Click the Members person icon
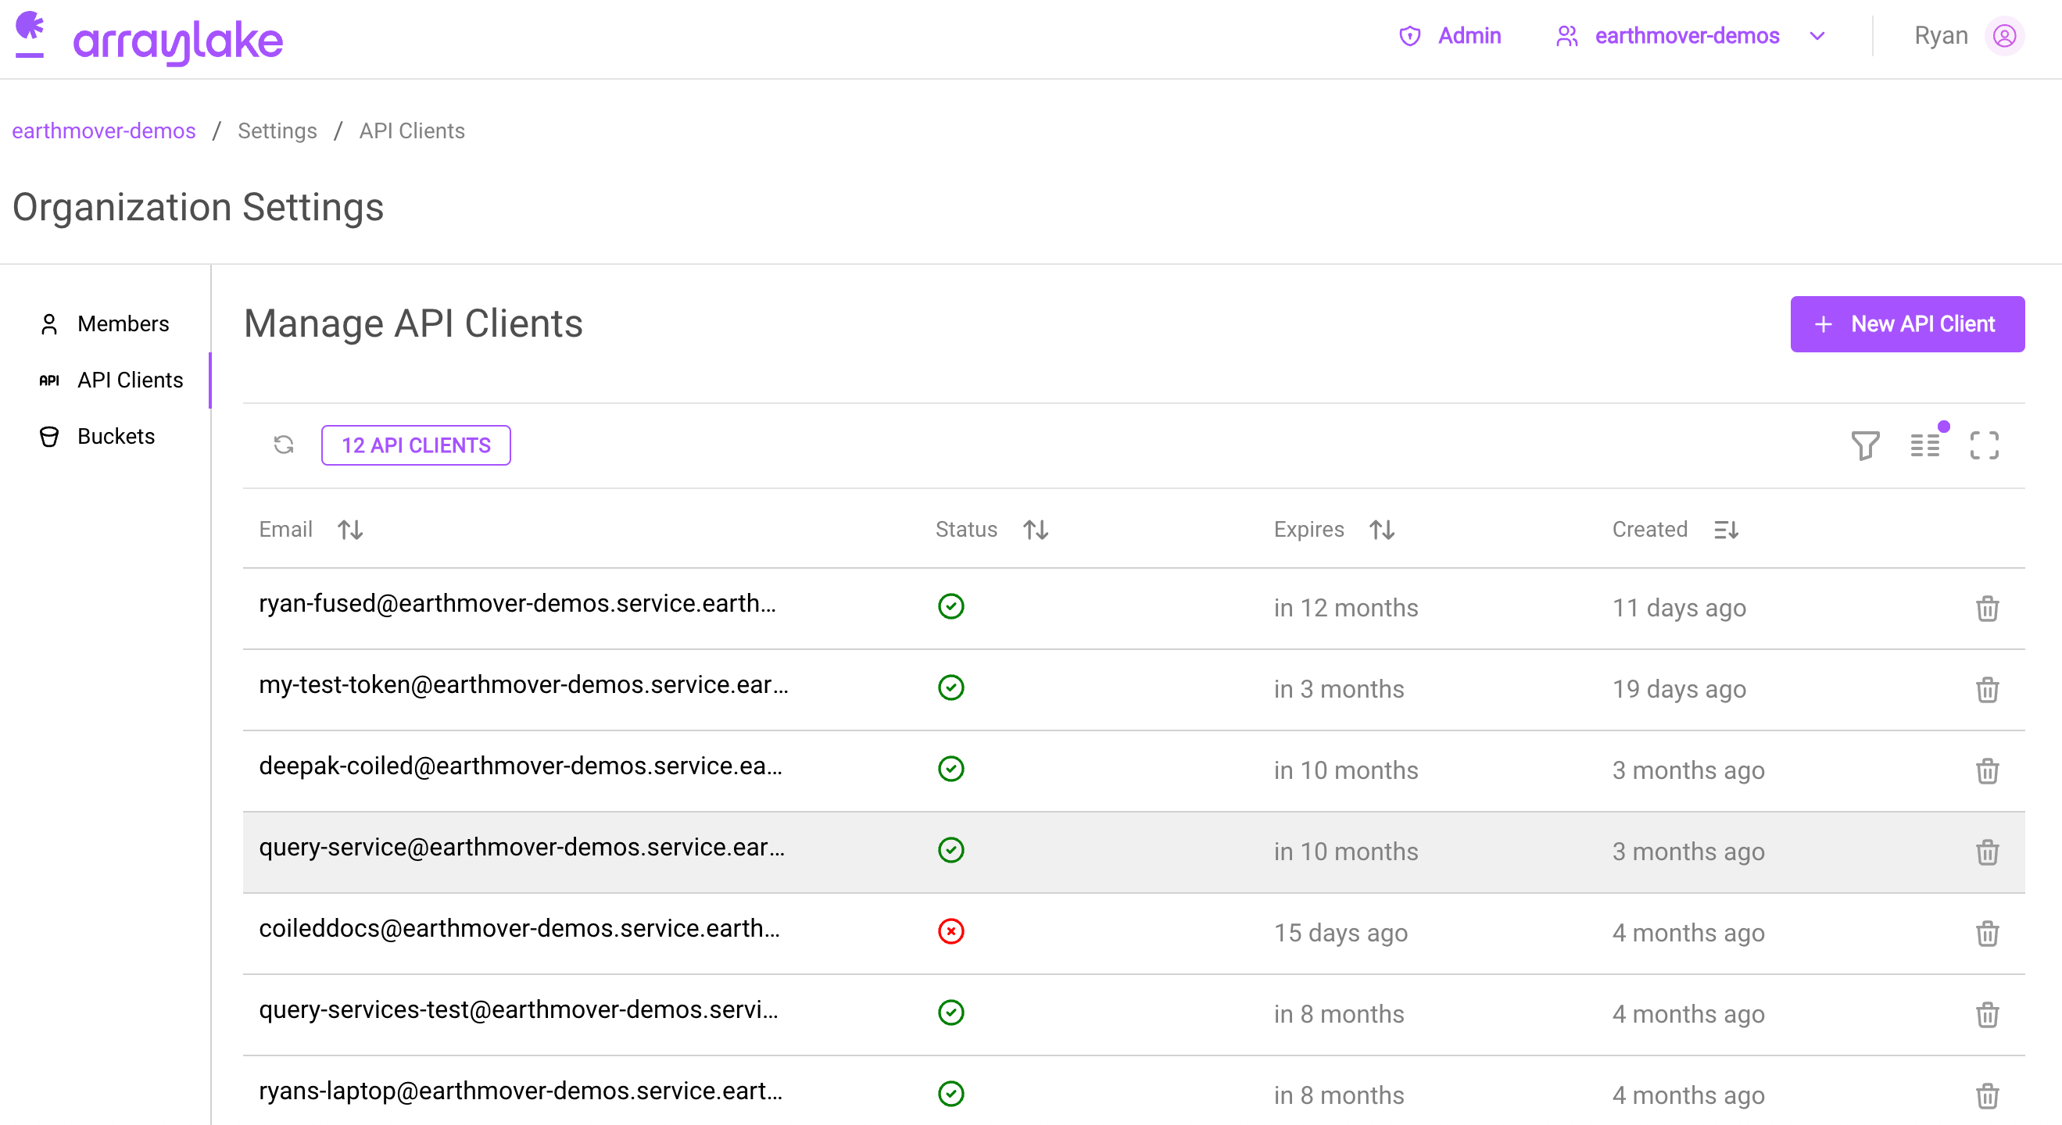 pos(49,324)
